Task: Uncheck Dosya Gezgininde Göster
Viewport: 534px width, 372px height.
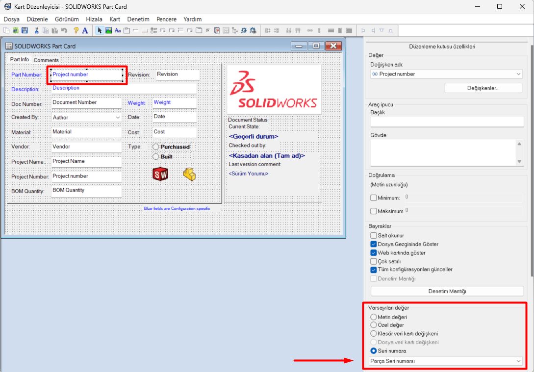Action: (374, 244)
